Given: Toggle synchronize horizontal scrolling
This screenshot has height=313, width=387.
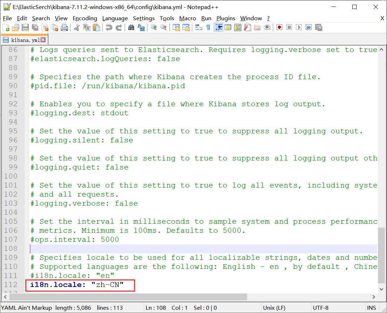Looking at the screenshot, I should coord(186,27).
